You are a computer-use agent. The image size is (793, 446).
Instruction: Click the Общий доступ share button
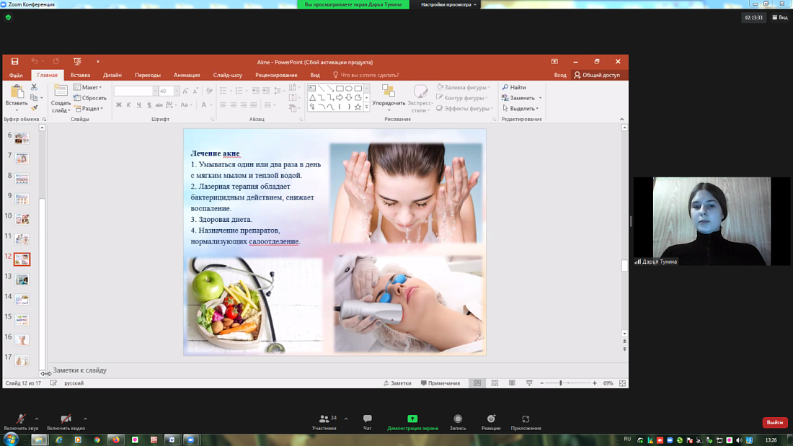pos(597,75)
